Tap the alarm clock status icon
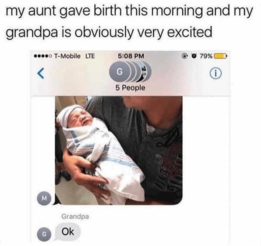Image resolution: width=261 pixels, height=246 pixels. pos(194,56)
